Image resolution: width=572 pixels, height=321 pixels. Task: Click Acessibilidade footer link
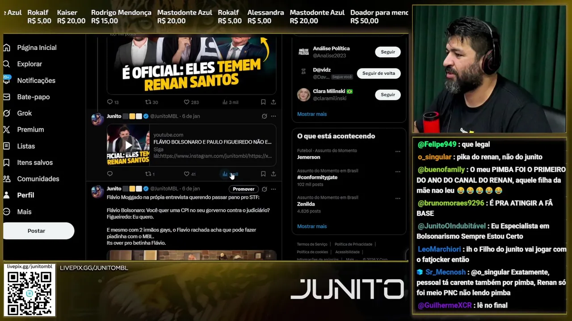click(x=347, y=252)
